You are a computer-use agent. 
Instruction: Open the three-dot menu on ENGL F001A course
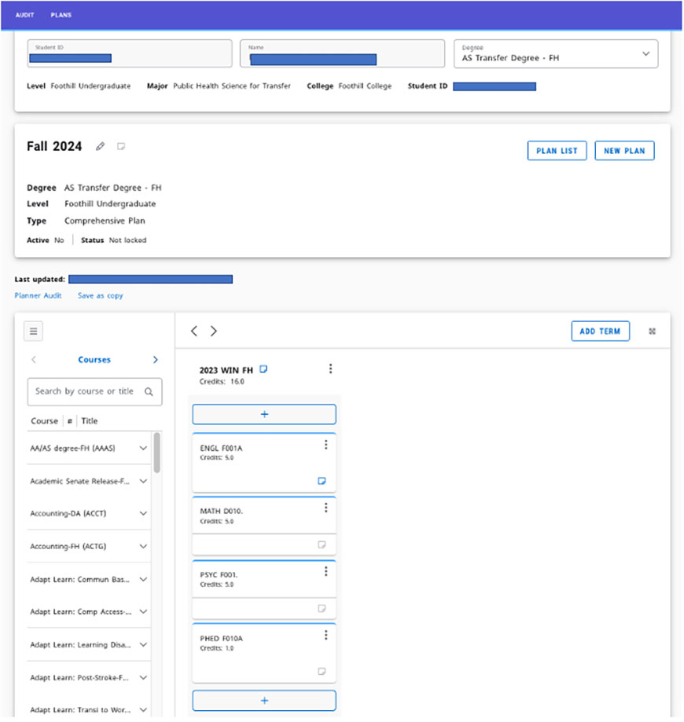pyautogui.click(x=326, y=444)
